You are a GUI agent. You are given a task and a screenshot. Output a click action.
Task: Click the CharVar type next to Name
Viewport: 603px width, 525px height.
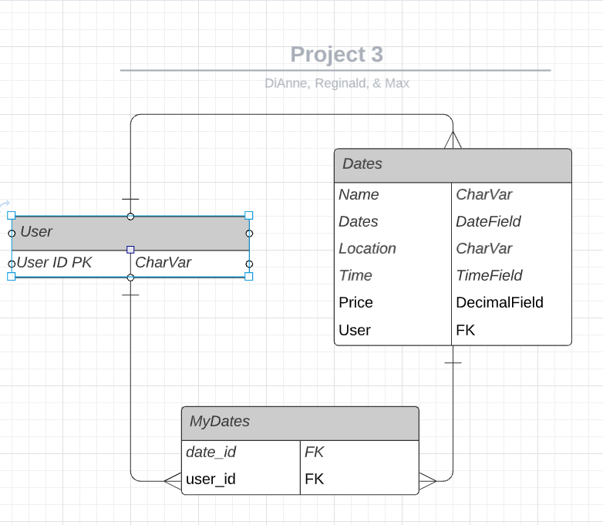pos(511,194)
